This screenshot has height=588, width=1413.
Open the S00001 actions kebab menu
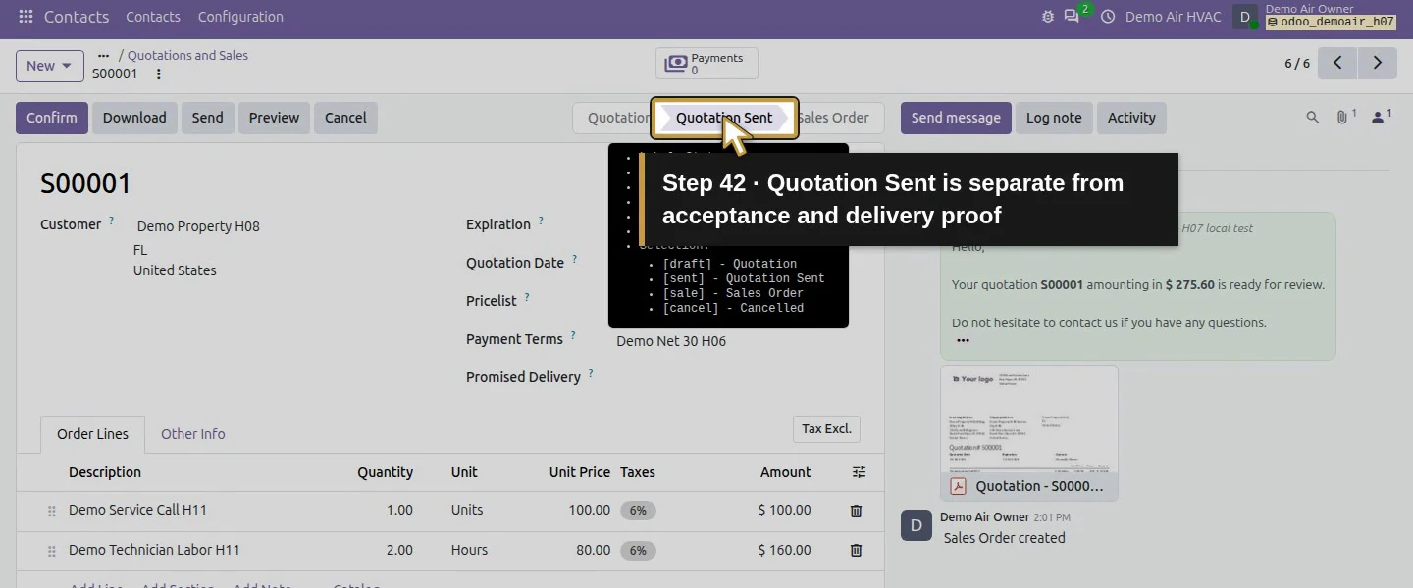tap(159, 73)
